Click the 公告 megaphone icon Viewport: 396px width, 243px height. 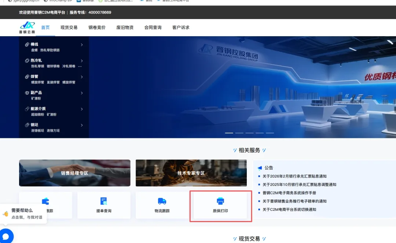pos(260,168)
